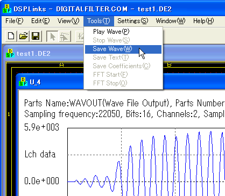Select the arrow pointer tool
Screen dimensions: 225x196
52,36
